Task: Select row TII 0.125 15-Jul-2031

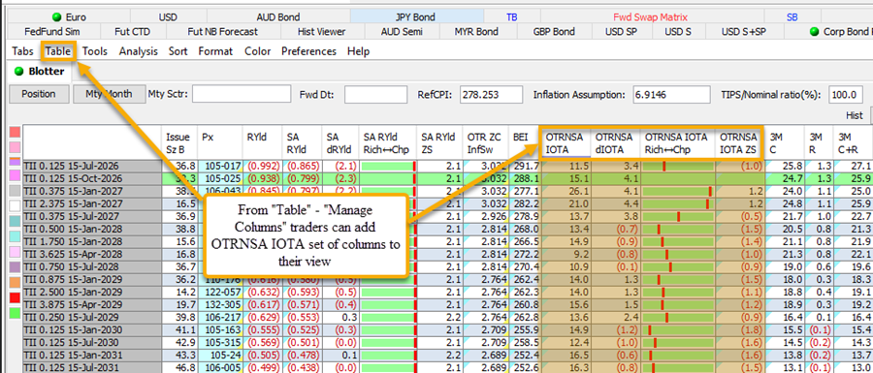Action: (92, 367)
